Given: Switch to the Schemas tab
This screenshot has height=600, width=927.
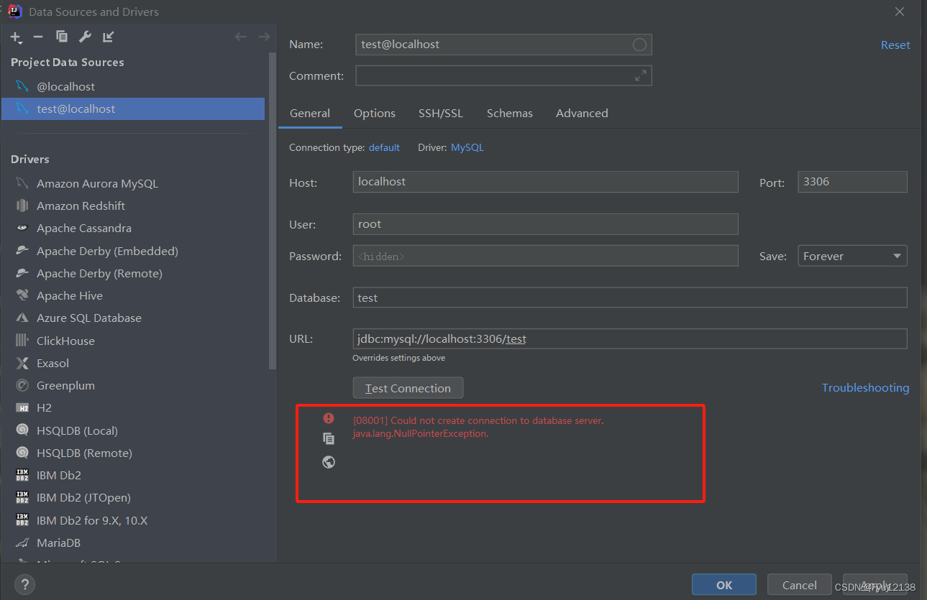Looking at the screenshot, I should pyautogui.click(x=510, y=114).
